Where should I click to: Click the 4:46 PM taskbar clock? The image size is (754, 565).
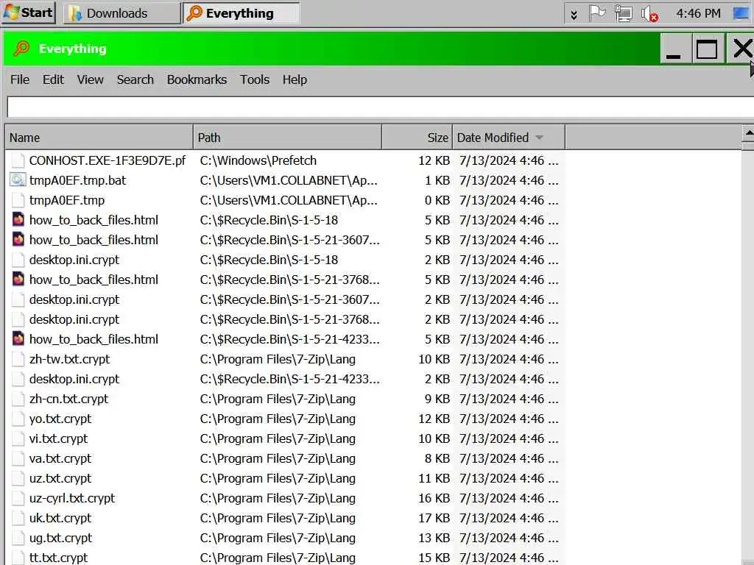[x=698, y=13]
